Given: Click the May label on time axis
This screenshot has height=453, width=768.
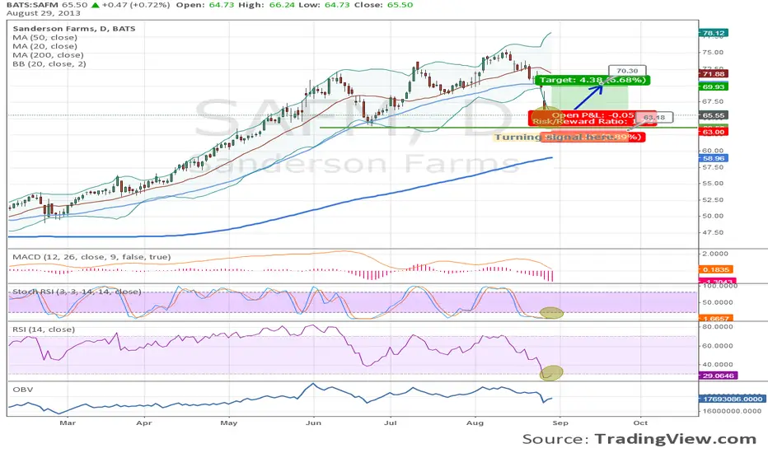Looking at the screenshot, I should click(x=229, y=423).
